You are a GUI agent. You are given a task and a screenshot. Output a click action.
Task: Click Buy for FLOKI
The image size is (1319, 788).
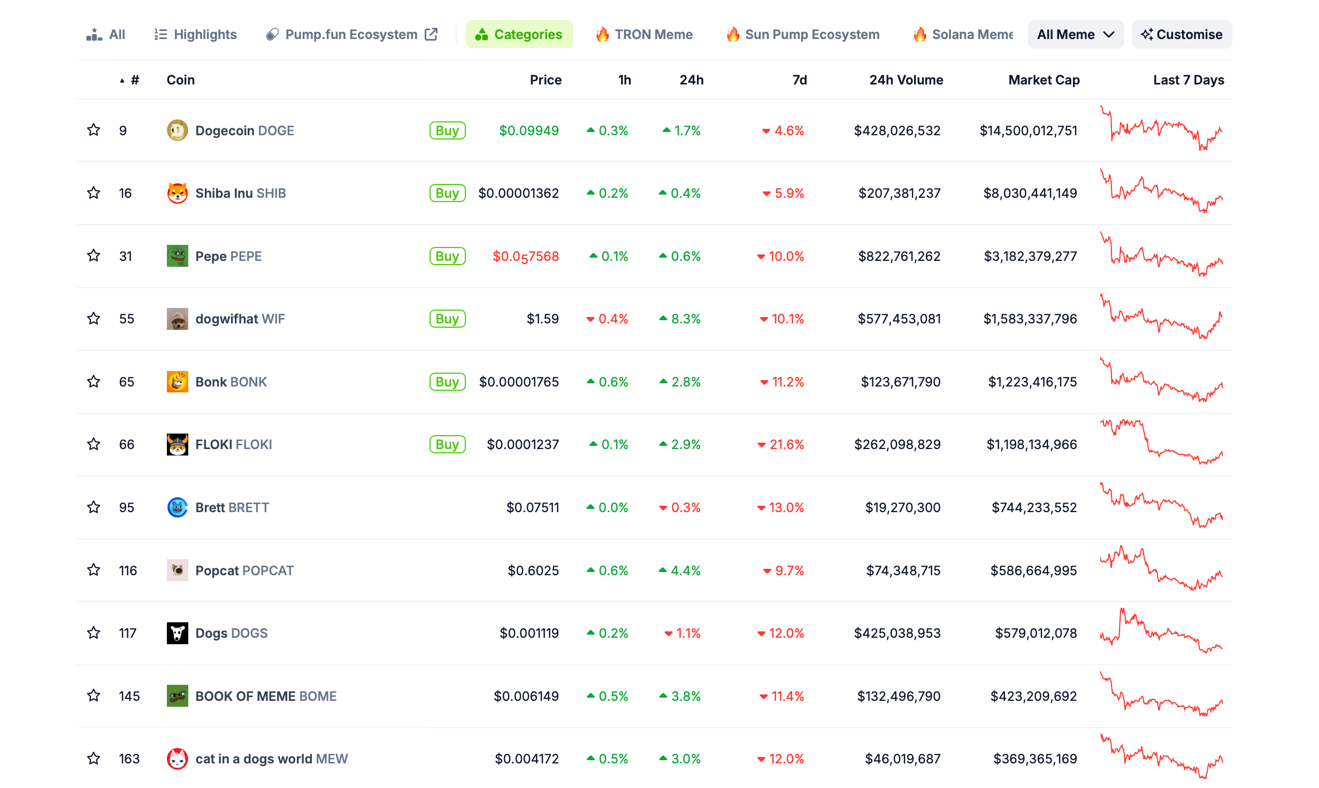pos(447,444)
